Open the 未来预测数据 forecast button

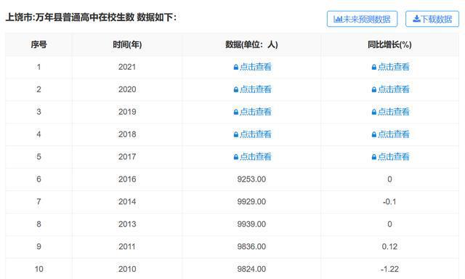pyautogui.click(x=362, y=19)
